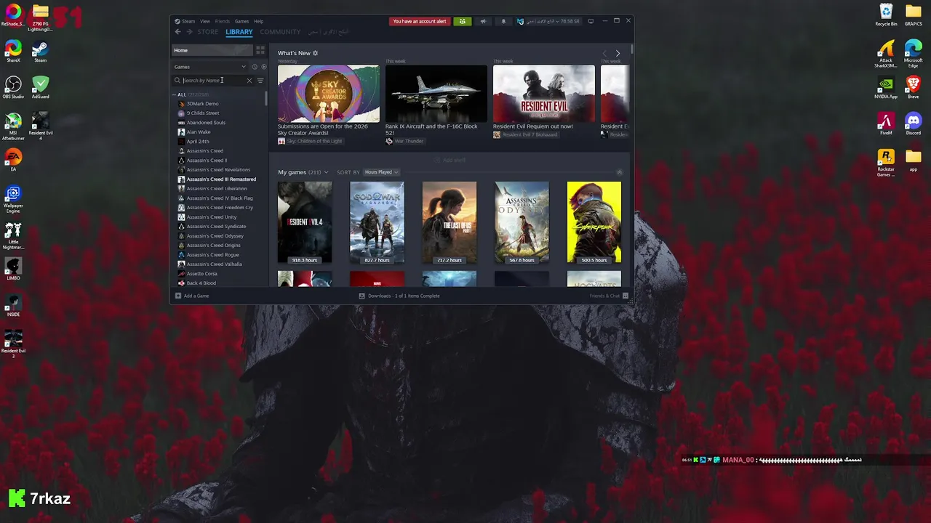
Task: Open the Hours Played sort dropdown
Action: (x=381, y=172)
